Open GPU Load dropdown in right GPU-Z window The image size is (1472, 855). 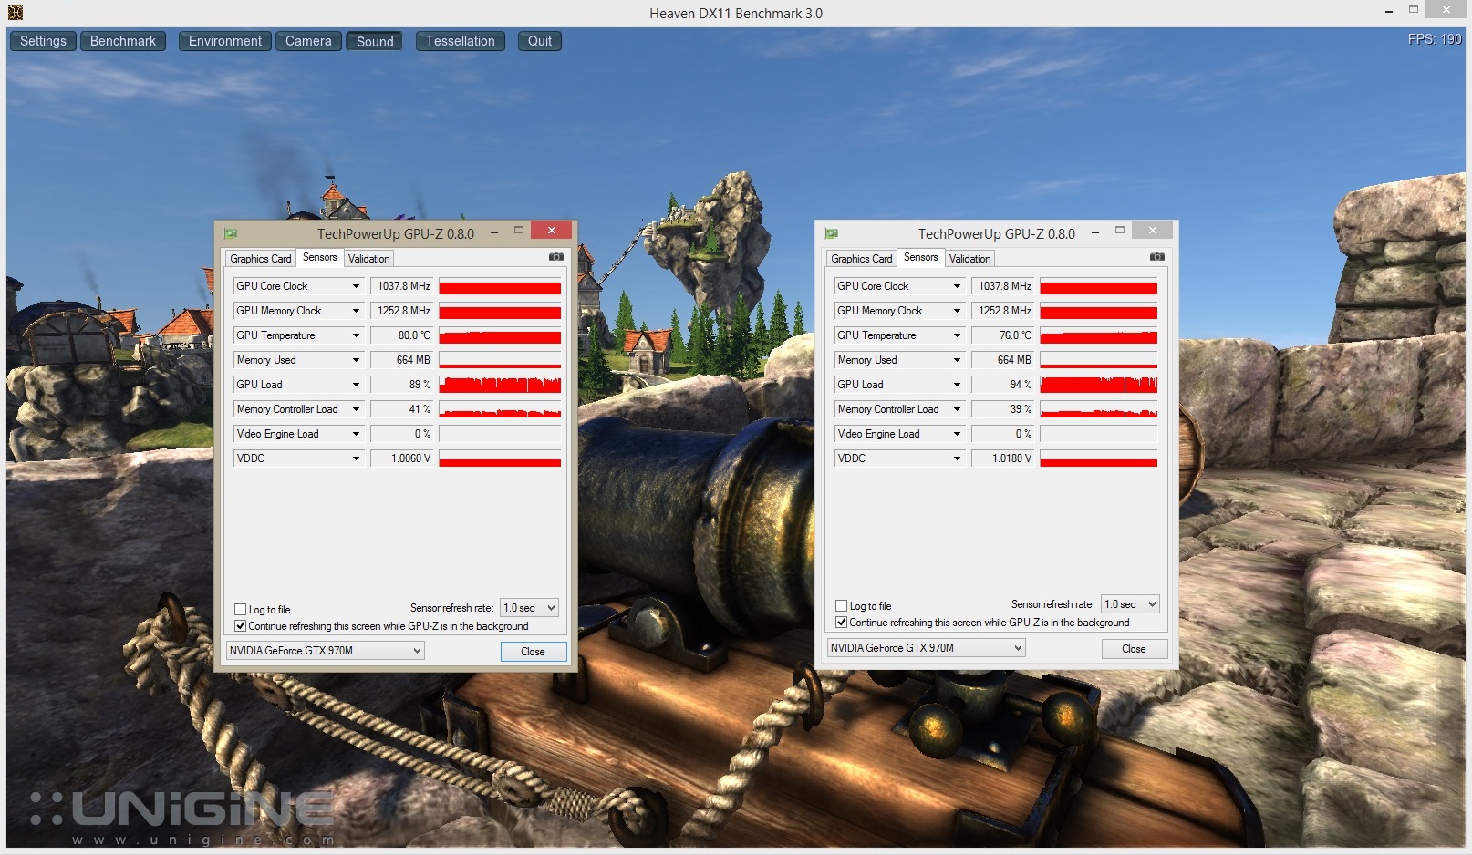point(957,385)
